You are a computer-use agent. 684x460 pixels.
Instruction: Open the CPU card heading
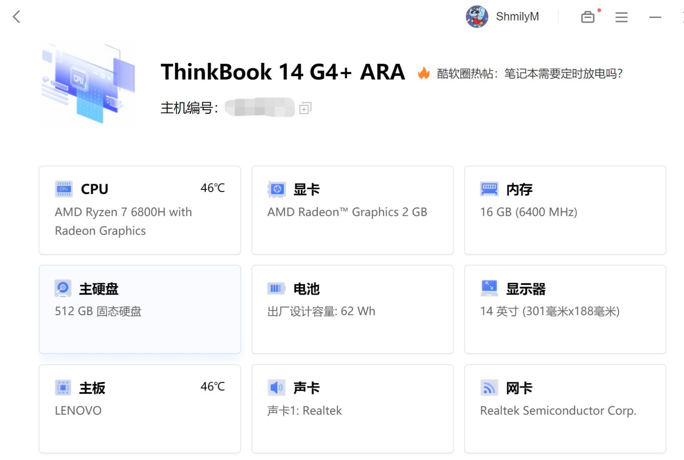click(94, 189)
